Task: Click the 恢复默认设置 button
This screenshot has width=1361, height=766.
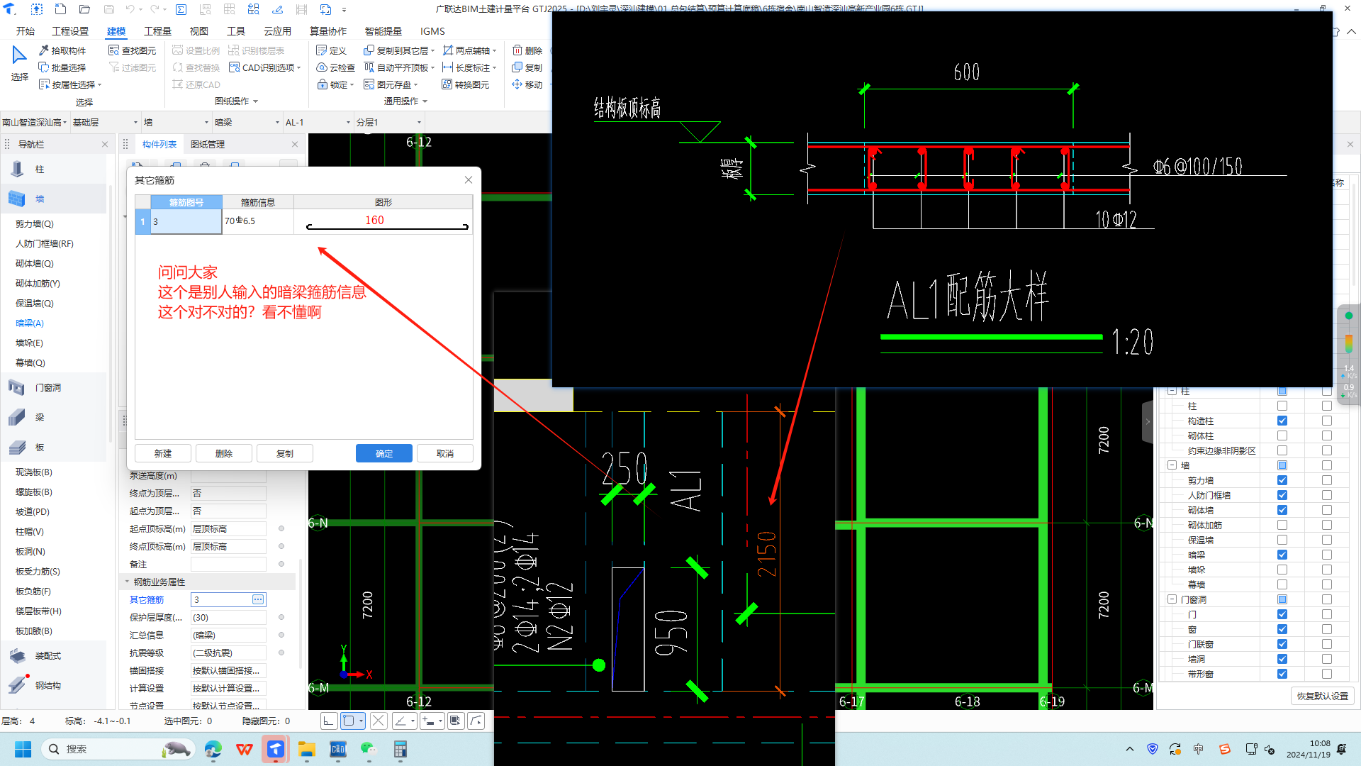Action: click(1322, 696)
